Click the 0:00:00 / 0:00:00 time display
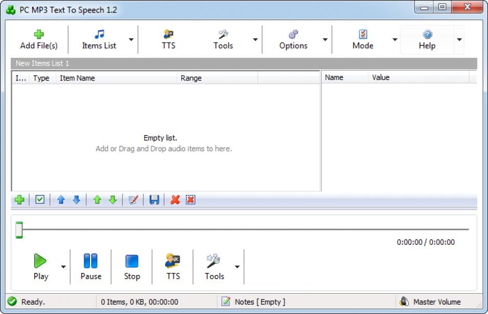 click(426, 242)
